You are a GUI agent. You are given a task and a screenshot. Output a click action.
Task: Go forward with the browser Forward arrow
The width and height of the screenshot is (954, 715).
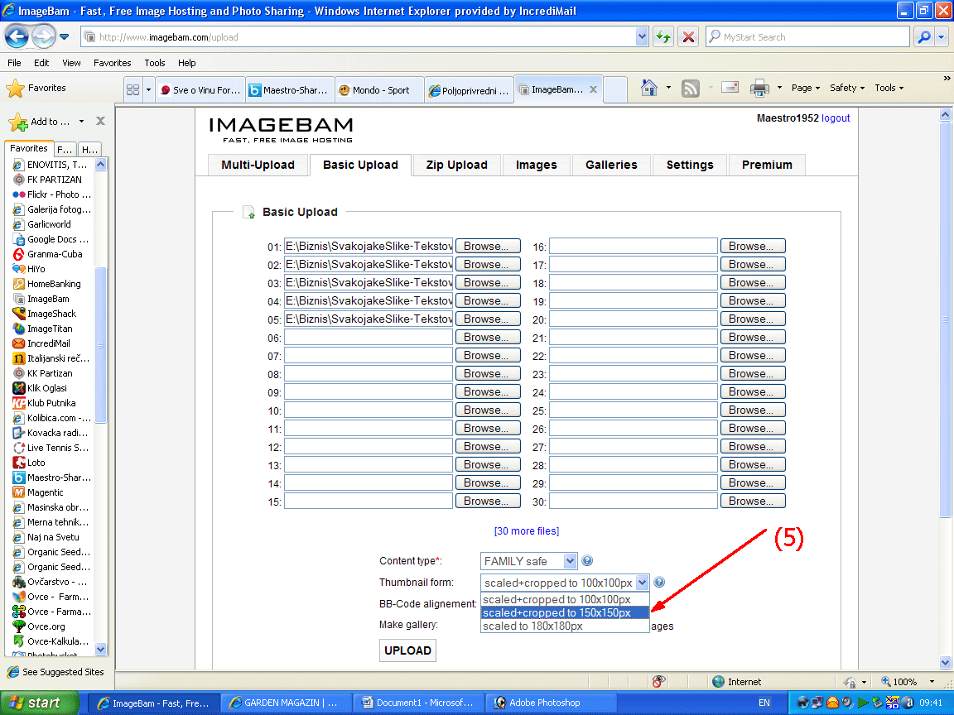click(x=43, y=37)
